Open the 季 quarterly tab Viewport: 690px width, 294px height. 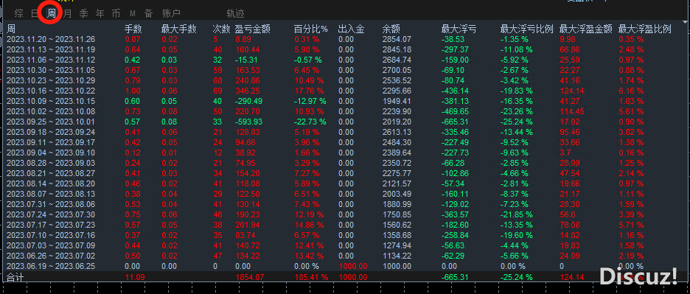pyautogui.click(x=83, y=14)
